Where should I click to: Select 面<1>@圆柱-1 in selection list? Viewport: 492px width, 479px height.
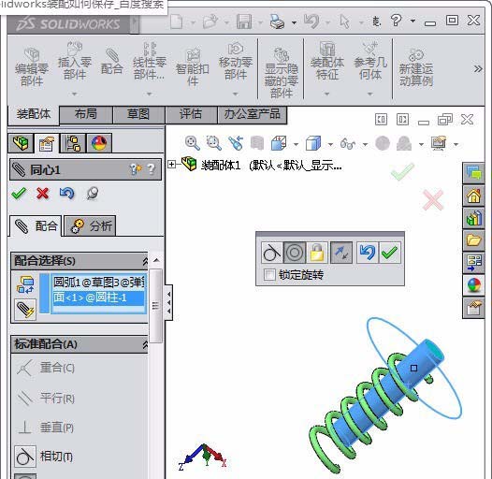point(98,298)
